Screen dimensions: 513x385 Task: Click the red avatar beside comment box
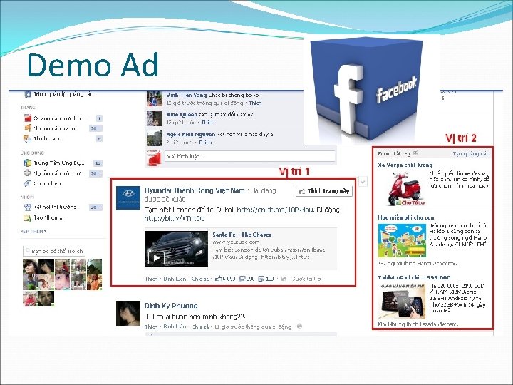[x=154, y=158]
